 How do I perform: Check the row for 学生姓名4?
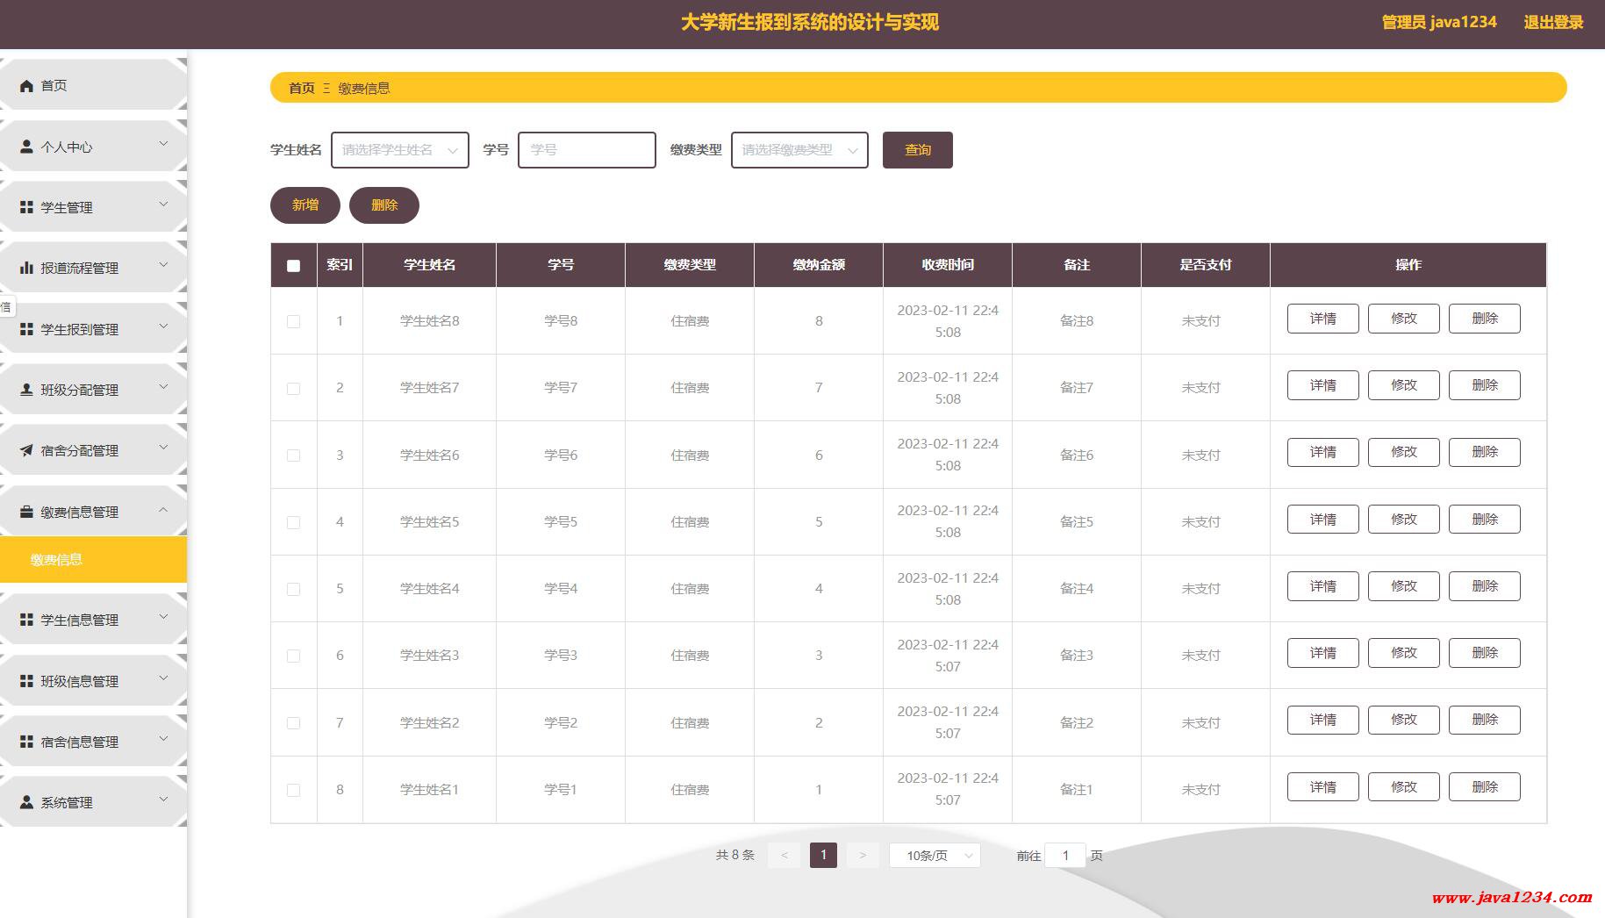tap(293, 589)
